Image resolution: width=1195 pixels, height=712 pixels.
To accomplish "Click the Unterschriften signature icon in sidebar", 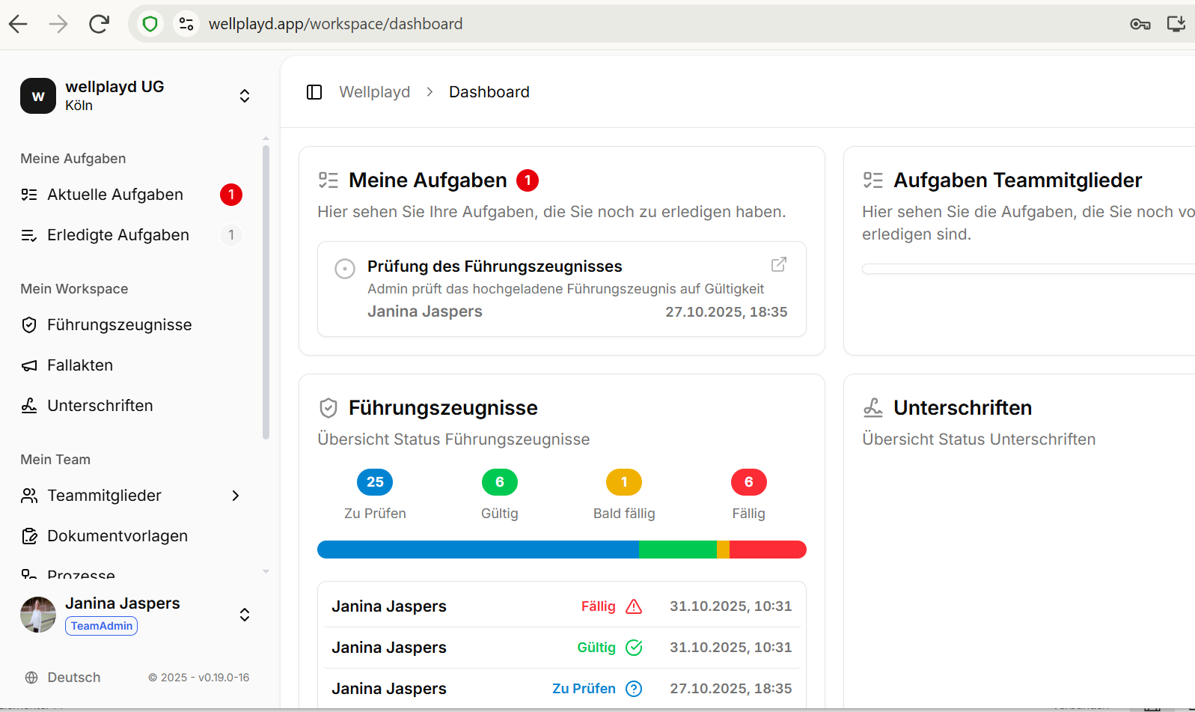I will pos(29,406).
